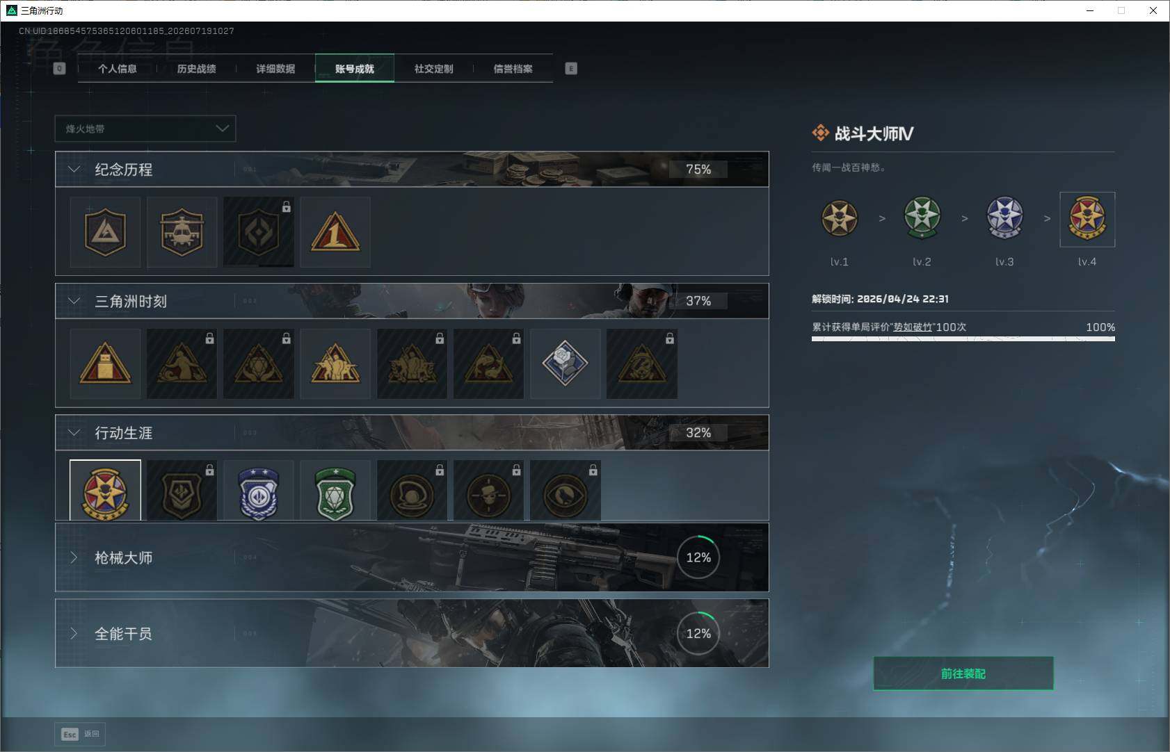Image resolution: width=1170 pixels, height=752 pixels.
Task: Select the locked round eye badge in 行动生涯
Action: (x=565, y=491)
